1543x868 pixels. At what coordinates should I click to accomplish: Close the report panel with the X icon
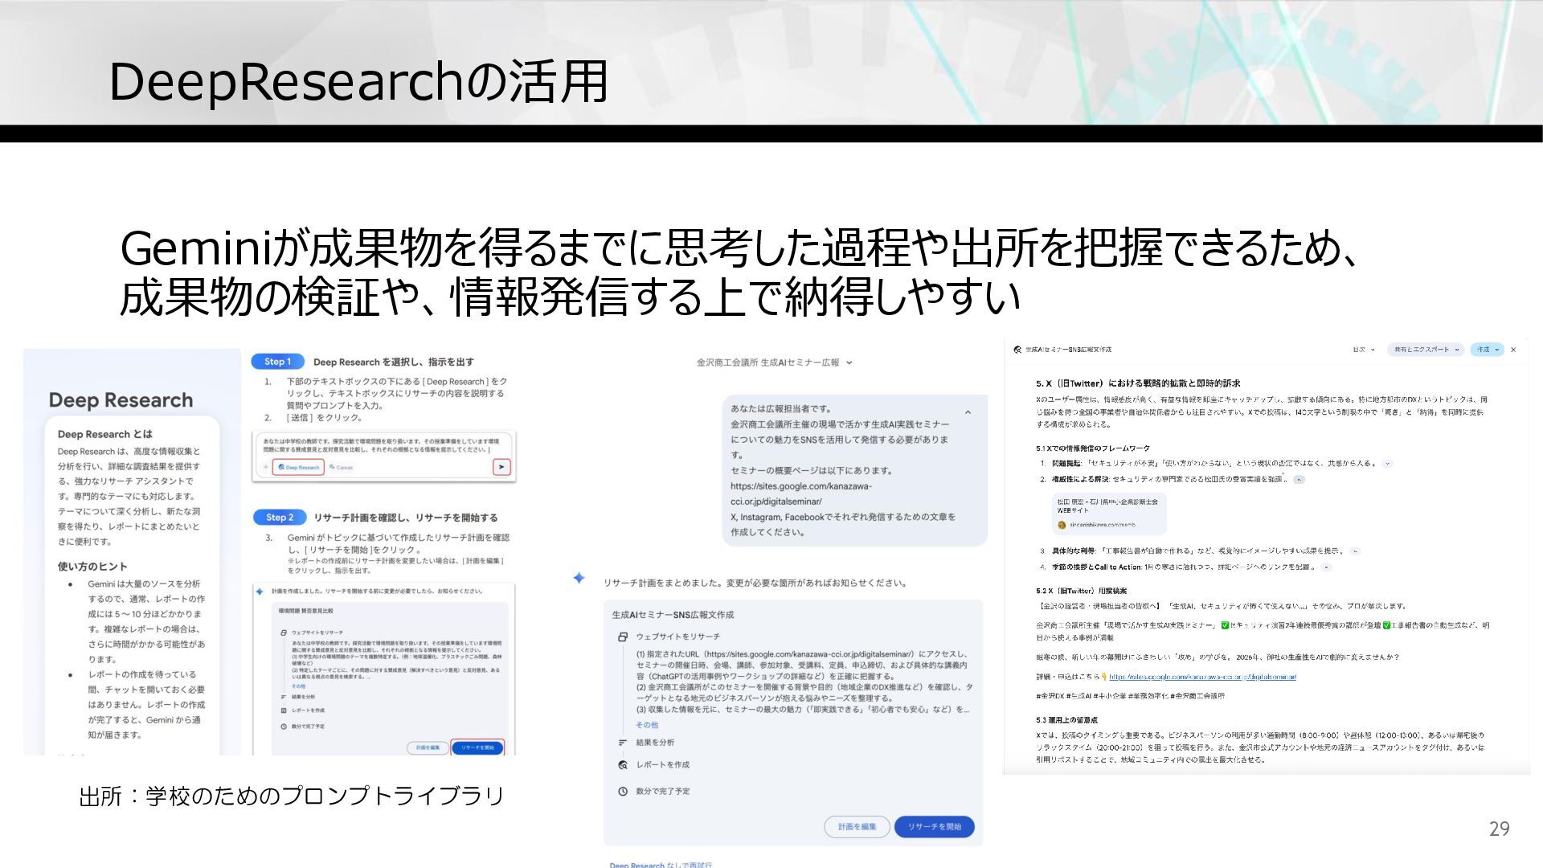[x=1513, y=350]
